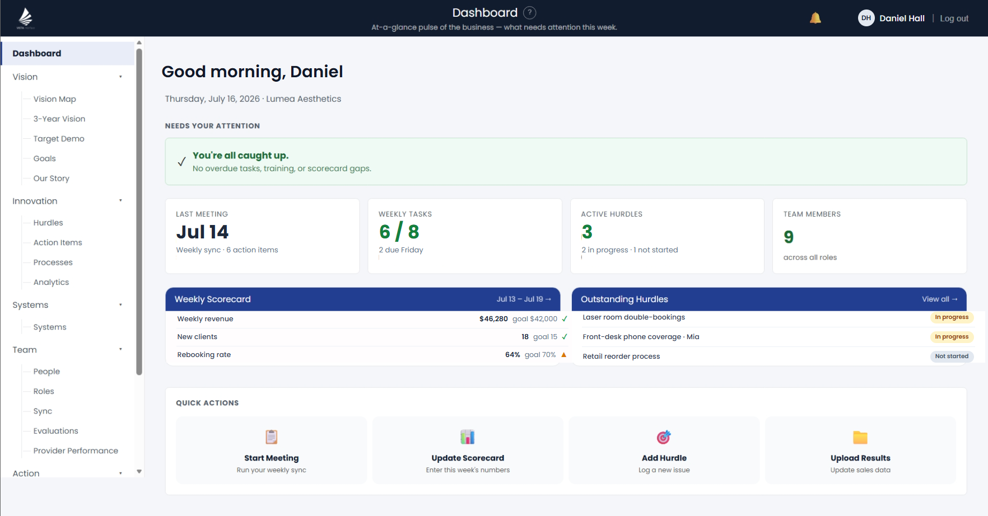Image resolution: width=988 pixels, height=516 pixels.
Task: Open the Goals page
Action: click(x=44, y=158)
